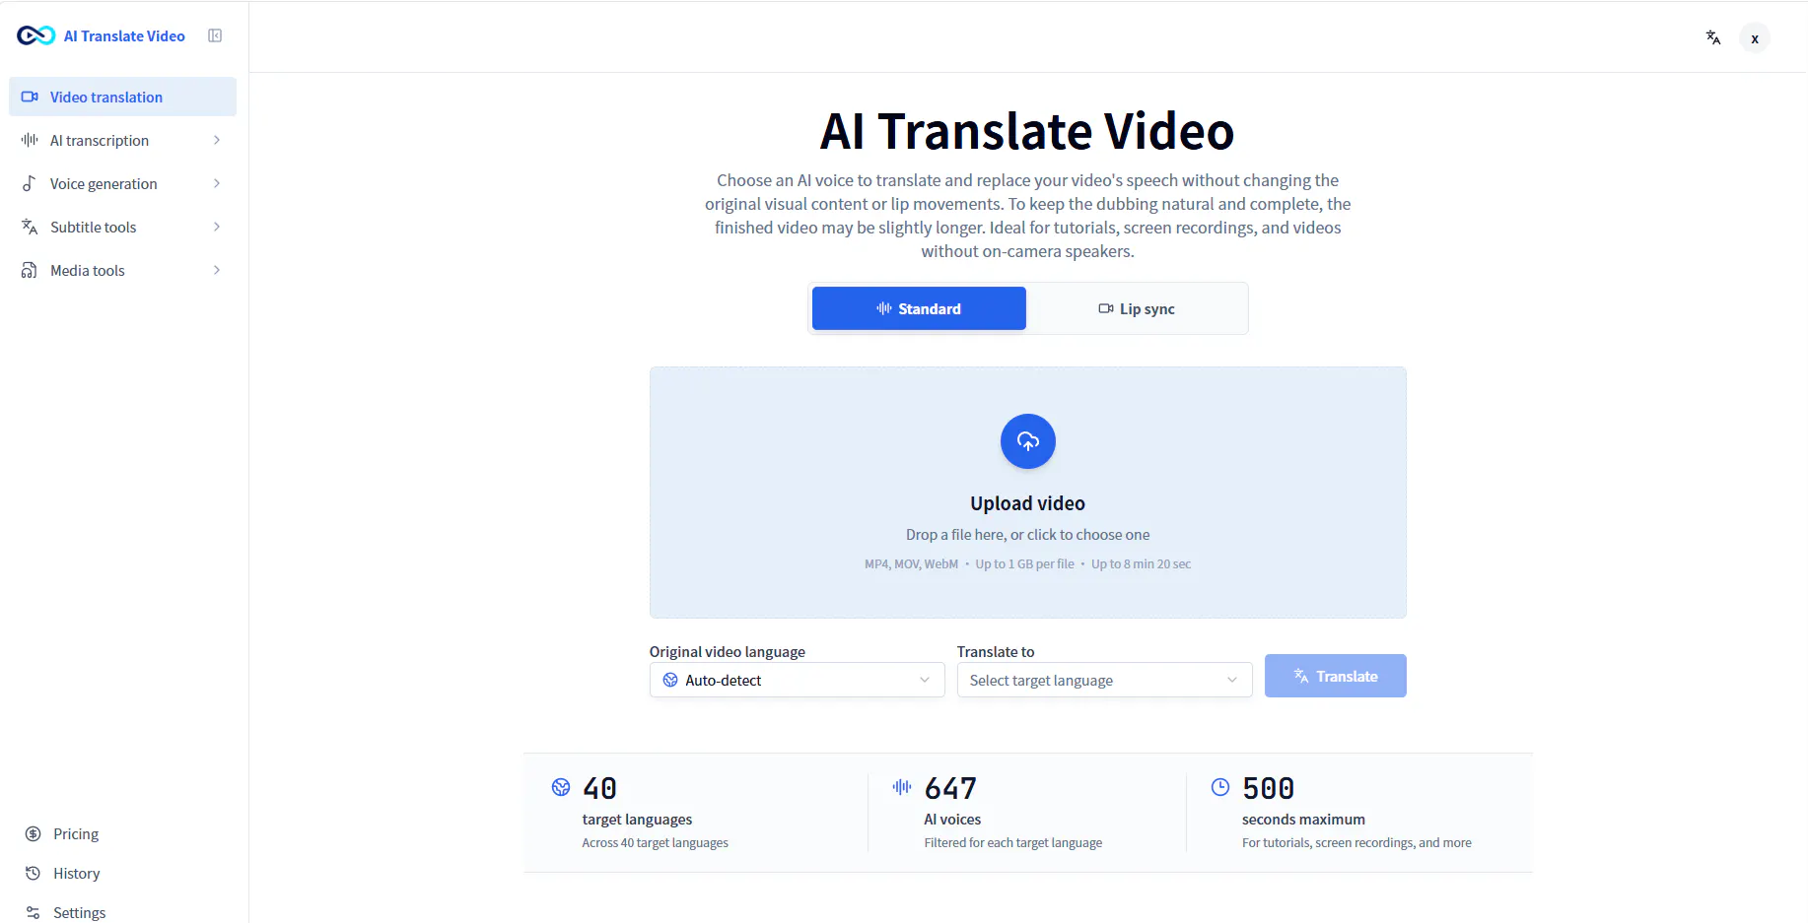
Task: Click the clock icon beside 500 seconds maximum
Action: tap(1220, 786)
